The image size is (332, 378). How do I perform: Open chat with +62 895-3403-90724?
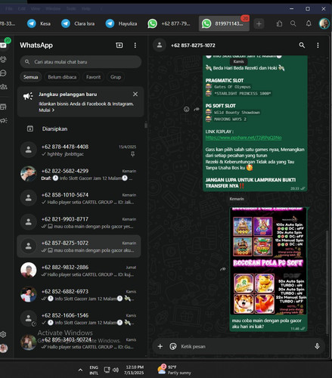(79, 343)
